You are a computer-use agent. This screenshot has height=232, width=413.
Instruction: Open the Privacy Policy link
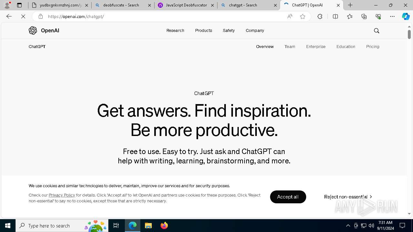62,195
